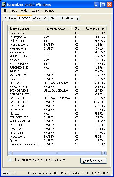Select the CClaw.exe process
This screenshot has width=114, height=177.
pos(57,41)
